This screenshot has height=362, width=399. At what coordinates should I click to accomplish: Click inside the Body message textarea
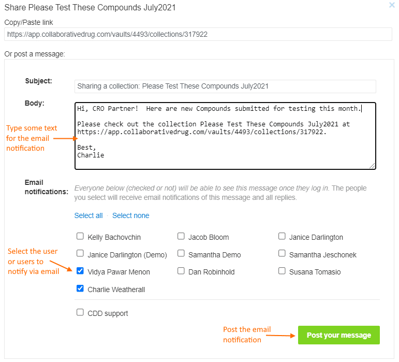(225, 136)
